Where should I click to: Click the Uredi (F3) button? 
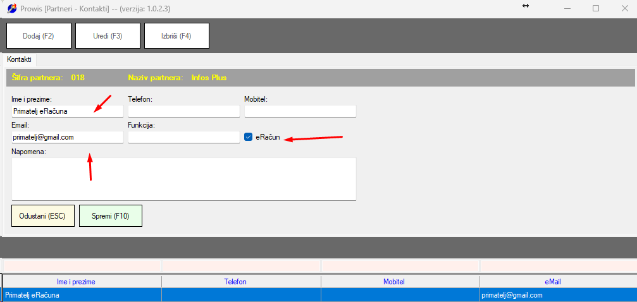[x=108, y=36]
